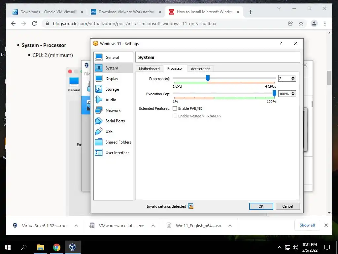Click the browser page scrollbar thumb
Viewport: 338px width, 254px height.
click(x=329, y=78)
